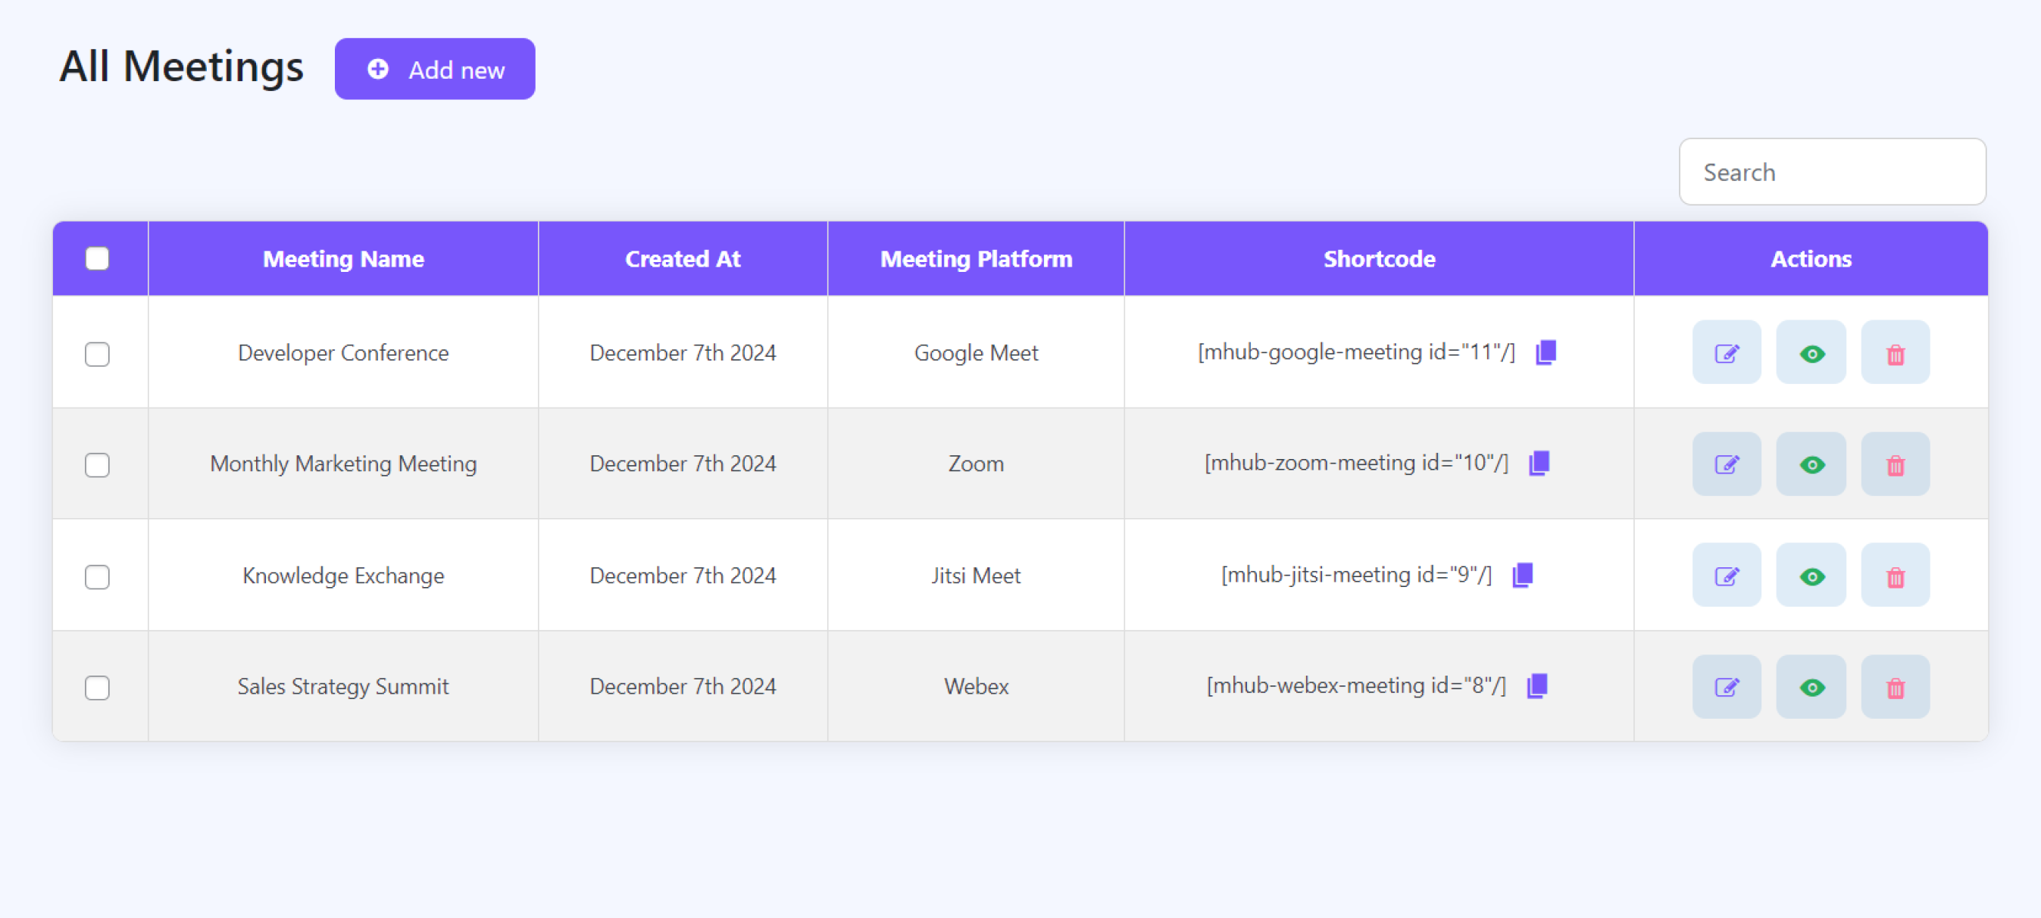2041x918 pixels.
Task: Click the Created At column header
Action: click(683, 259)
